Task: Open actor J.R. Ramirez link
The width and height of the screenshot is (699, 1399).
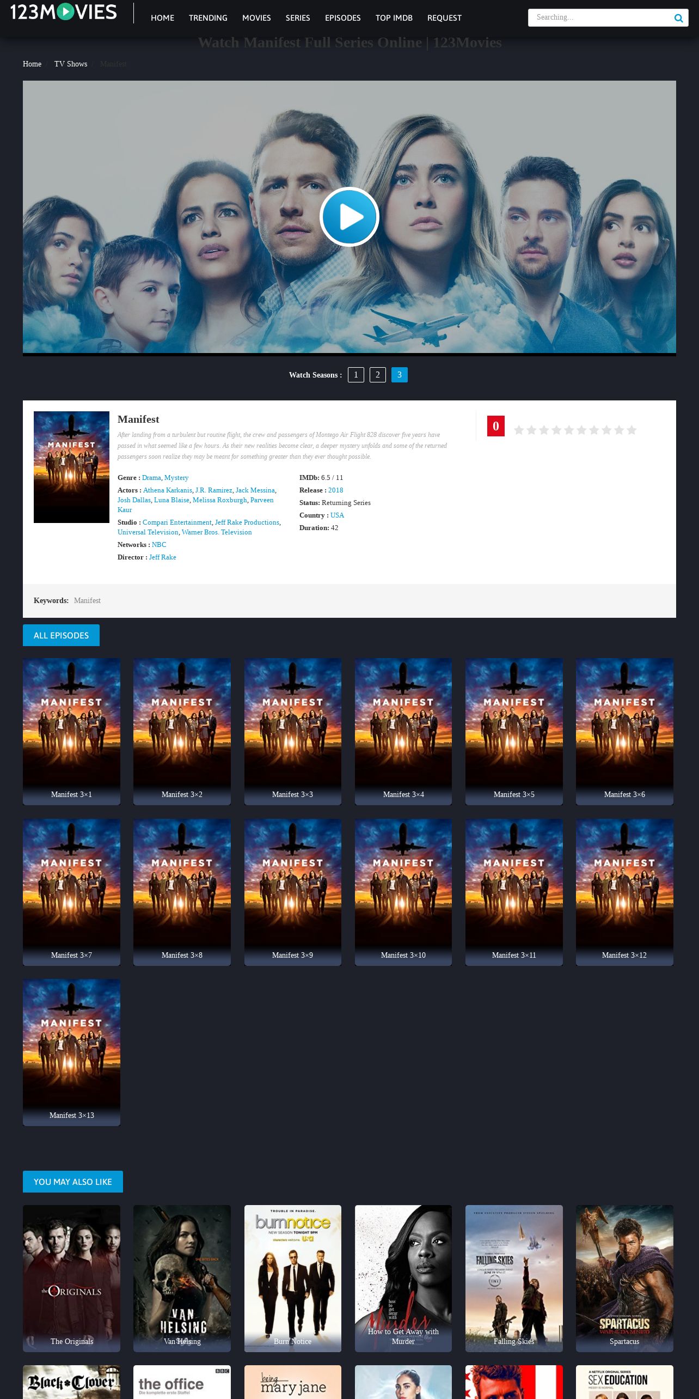Action: coord(213,490)
